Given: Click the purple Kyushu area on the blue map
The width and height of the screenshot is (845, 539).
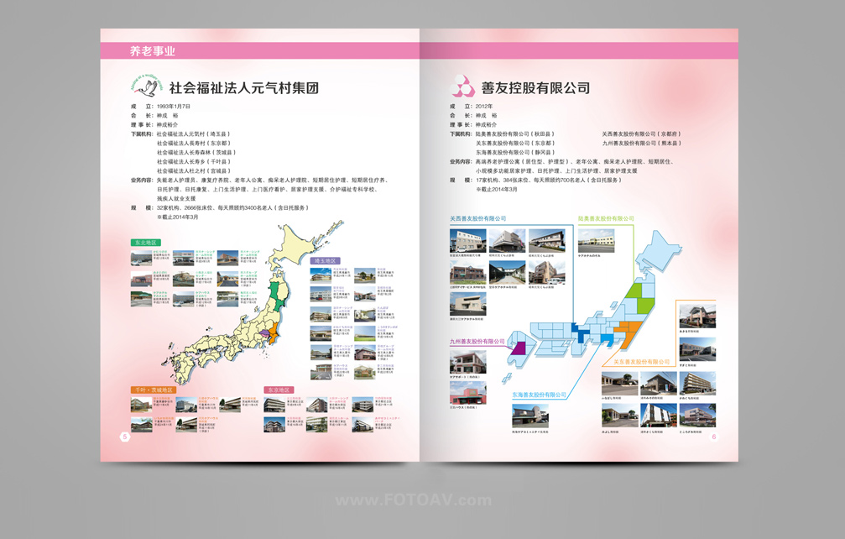Looking at the screenshot, I should tap(518, 348).
